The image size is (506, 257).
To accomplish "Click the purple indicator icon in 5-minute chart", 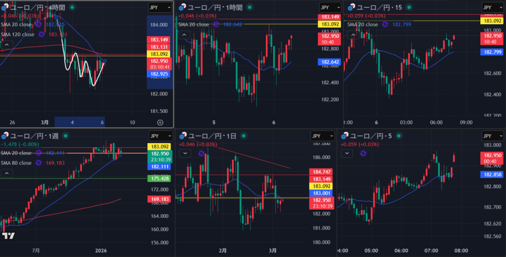I will (x=363, y=153).
